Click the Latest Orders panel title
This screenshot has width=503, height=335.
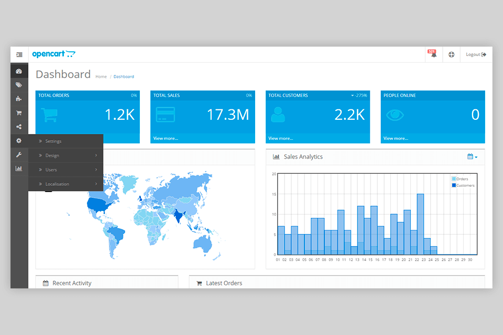click(224, 283)
